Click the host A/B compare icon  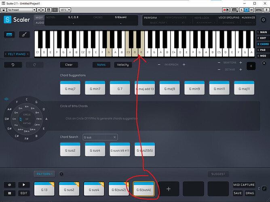pos(226,10)
